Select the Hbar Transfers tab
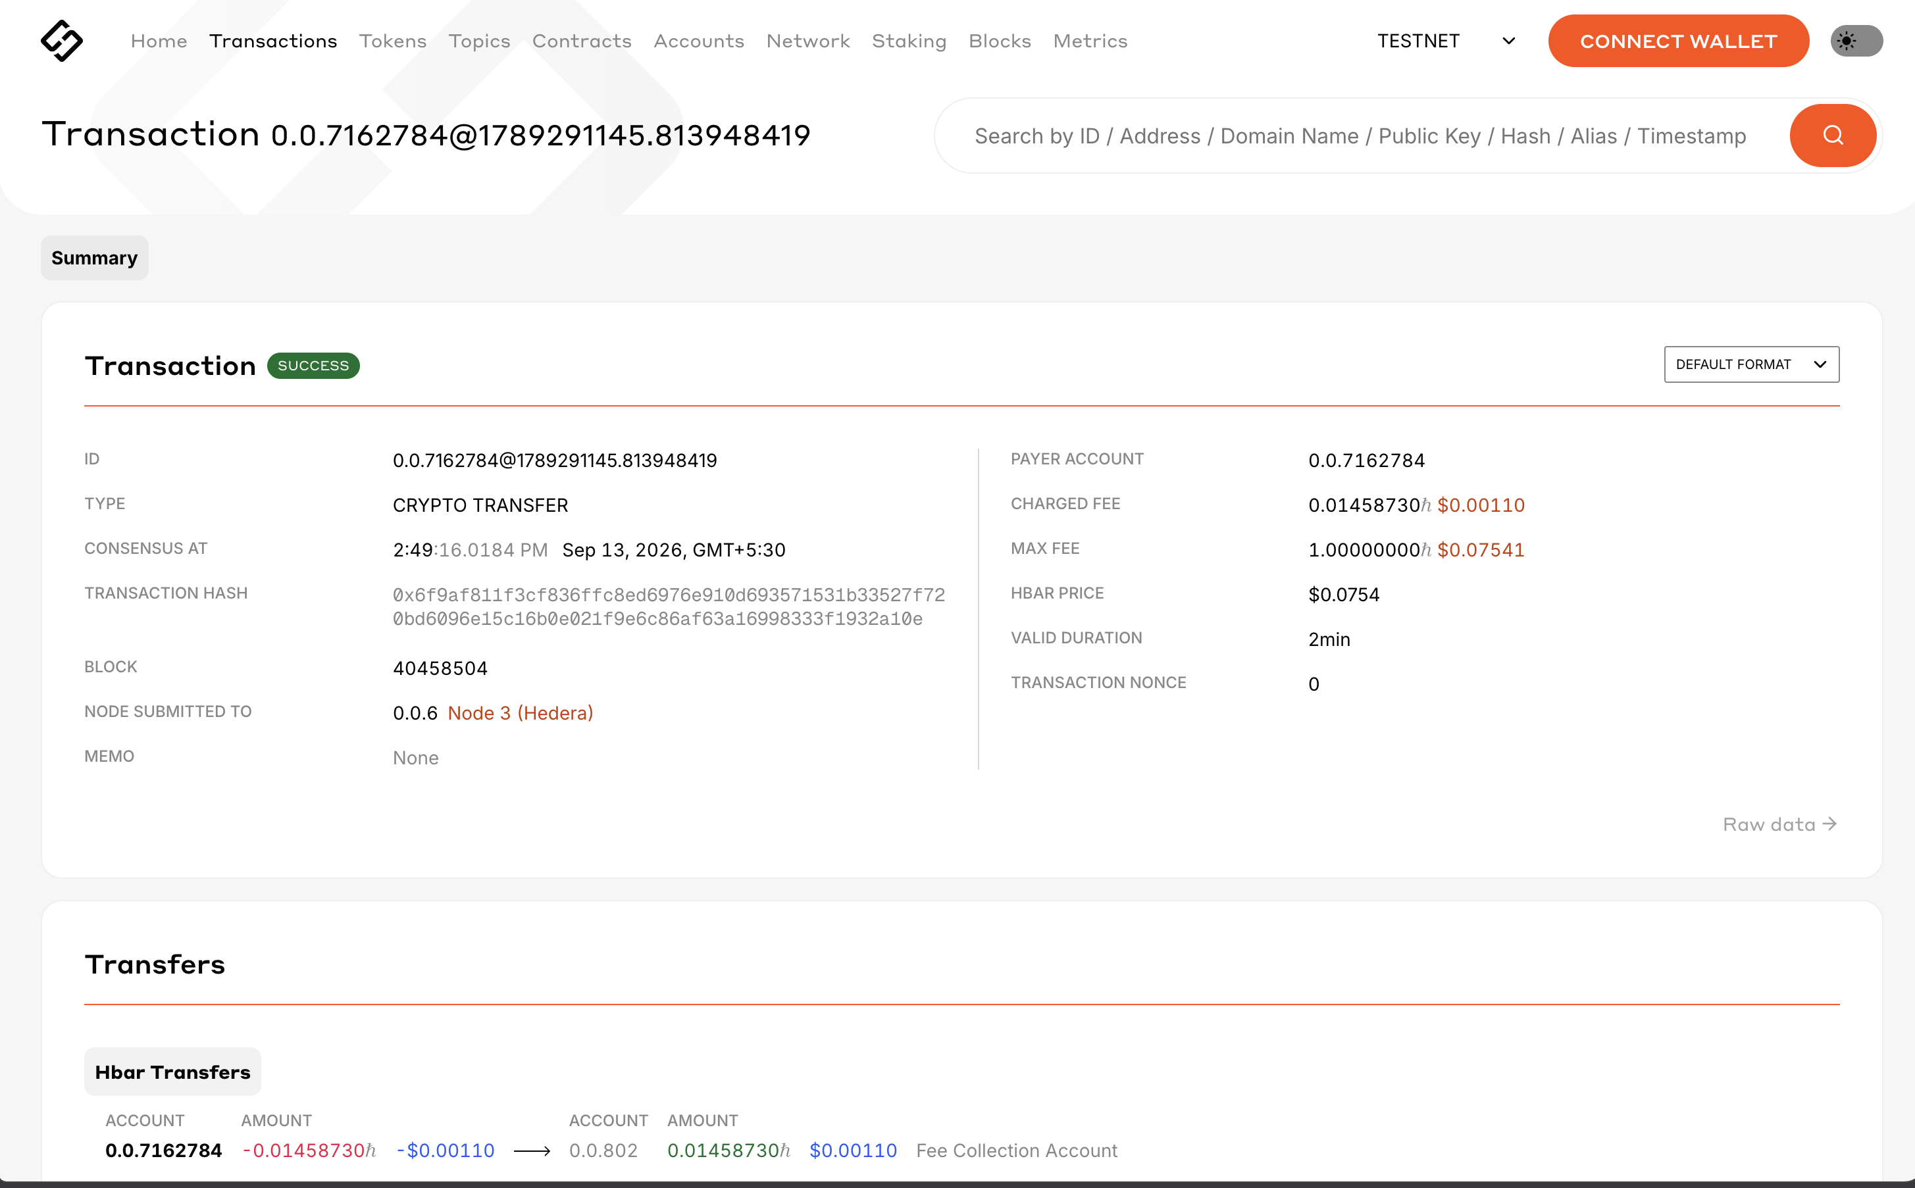The width and height of the screenshot is (1915, 1188). 172,1072
